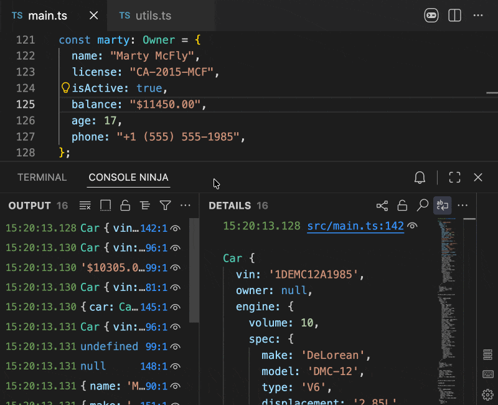Open settings gear at bottom right
Image resolution: width=498 pixels, height=405 pixels.
tap(488, 394)
